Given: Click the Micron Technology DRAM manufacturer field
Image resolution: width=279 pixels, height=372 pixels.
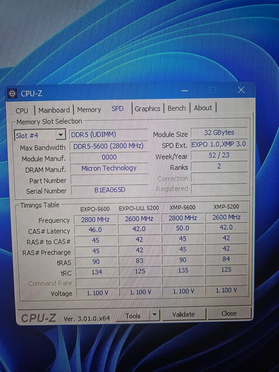Looking at the screenshot, I should (109, 168).
